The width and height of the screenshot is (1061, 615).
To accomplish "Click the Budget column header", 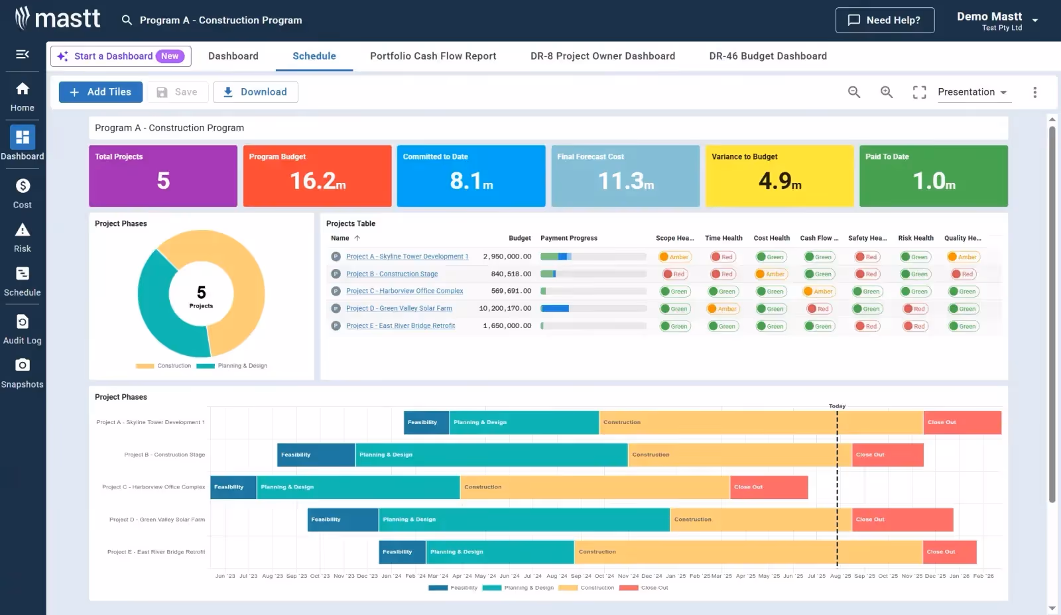I will coord(520,238).
